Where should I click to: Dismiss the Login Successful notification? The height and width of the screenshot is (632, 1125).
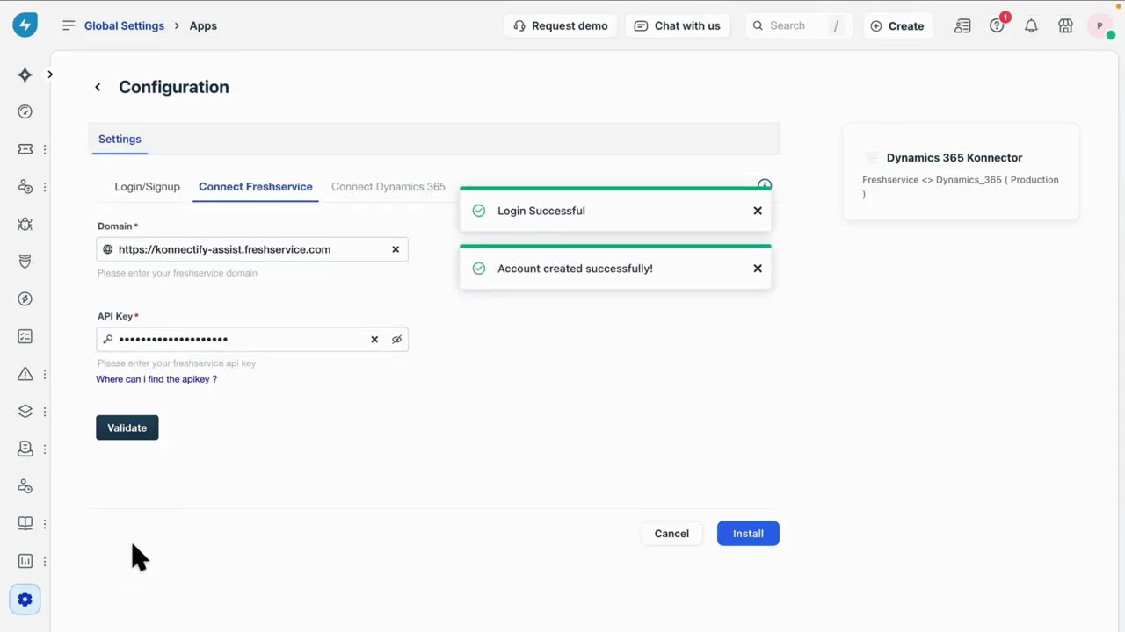pos(758,211)
